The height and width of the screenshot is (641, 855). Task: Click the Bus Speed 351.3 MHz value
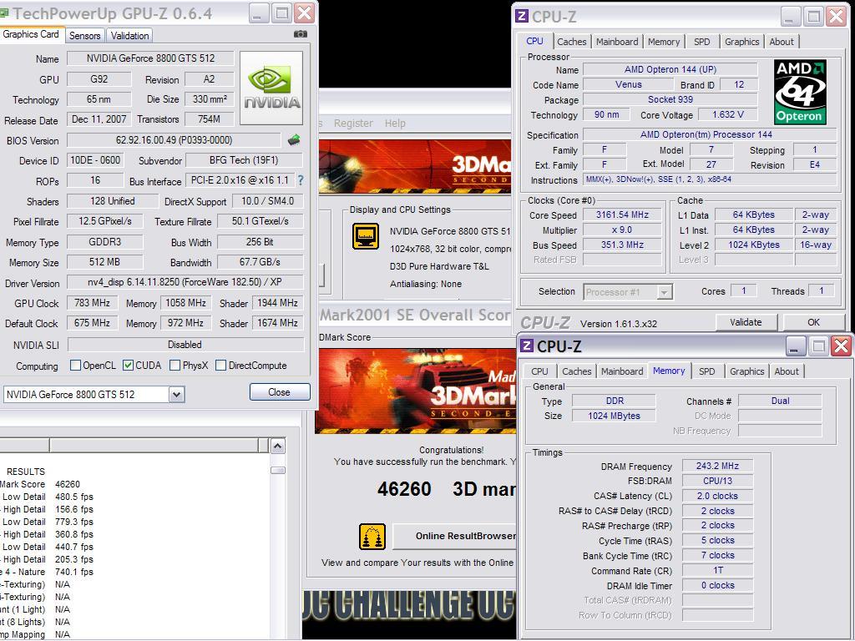[x=622, y=245]
